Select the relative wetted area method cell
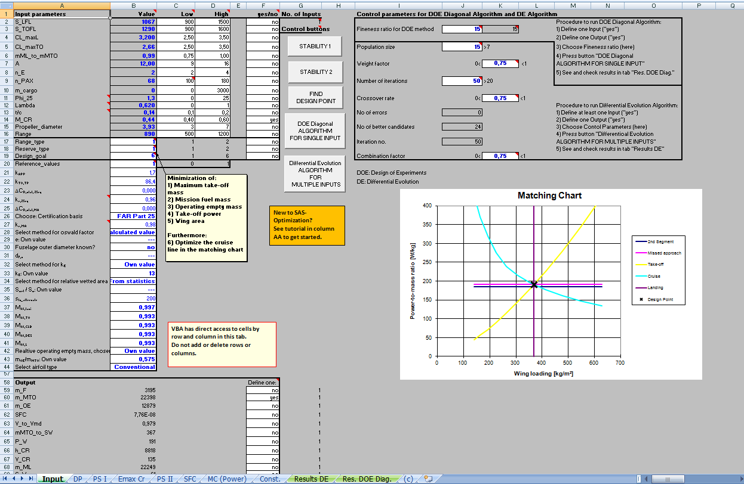 134,281
